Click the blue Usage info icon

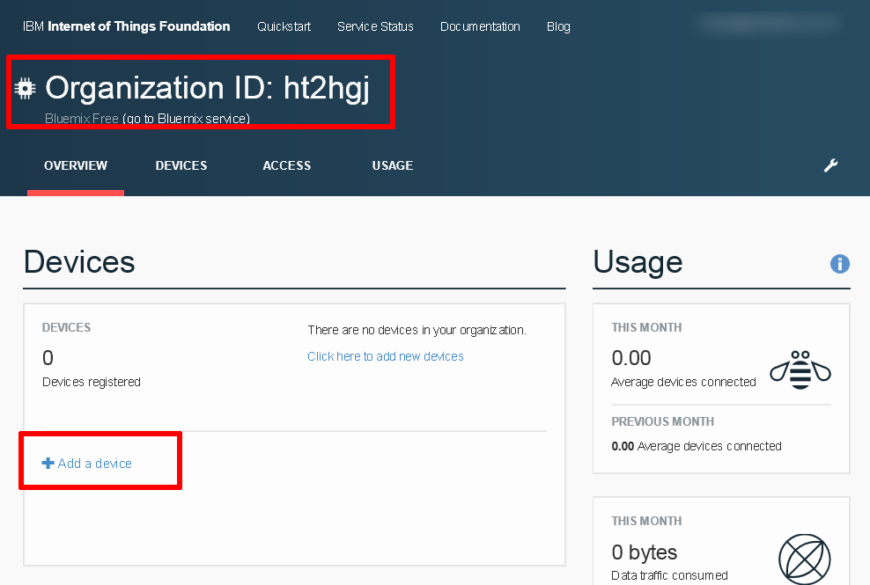pos(839,263)
